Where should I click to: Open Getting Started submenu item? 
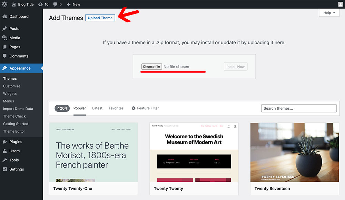coord(16,124)
